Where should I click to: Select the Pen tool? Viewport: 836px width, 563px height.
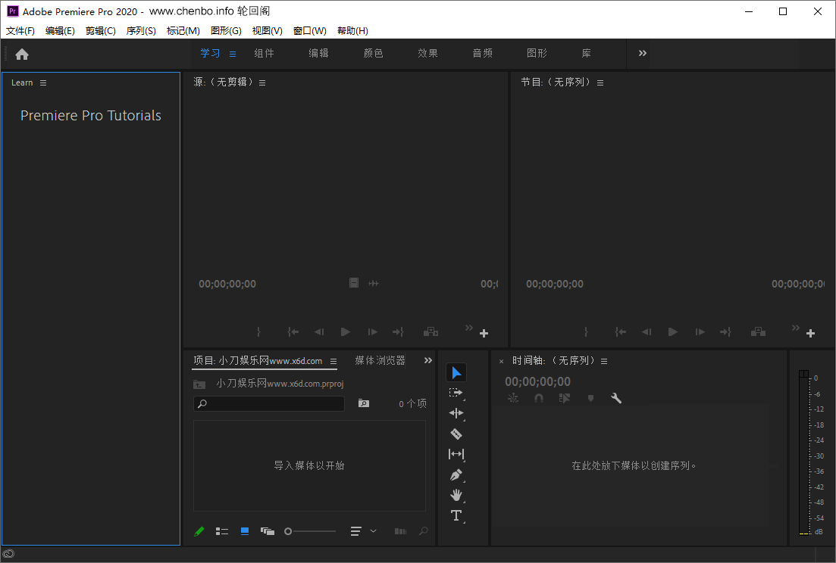click(456, 474)
